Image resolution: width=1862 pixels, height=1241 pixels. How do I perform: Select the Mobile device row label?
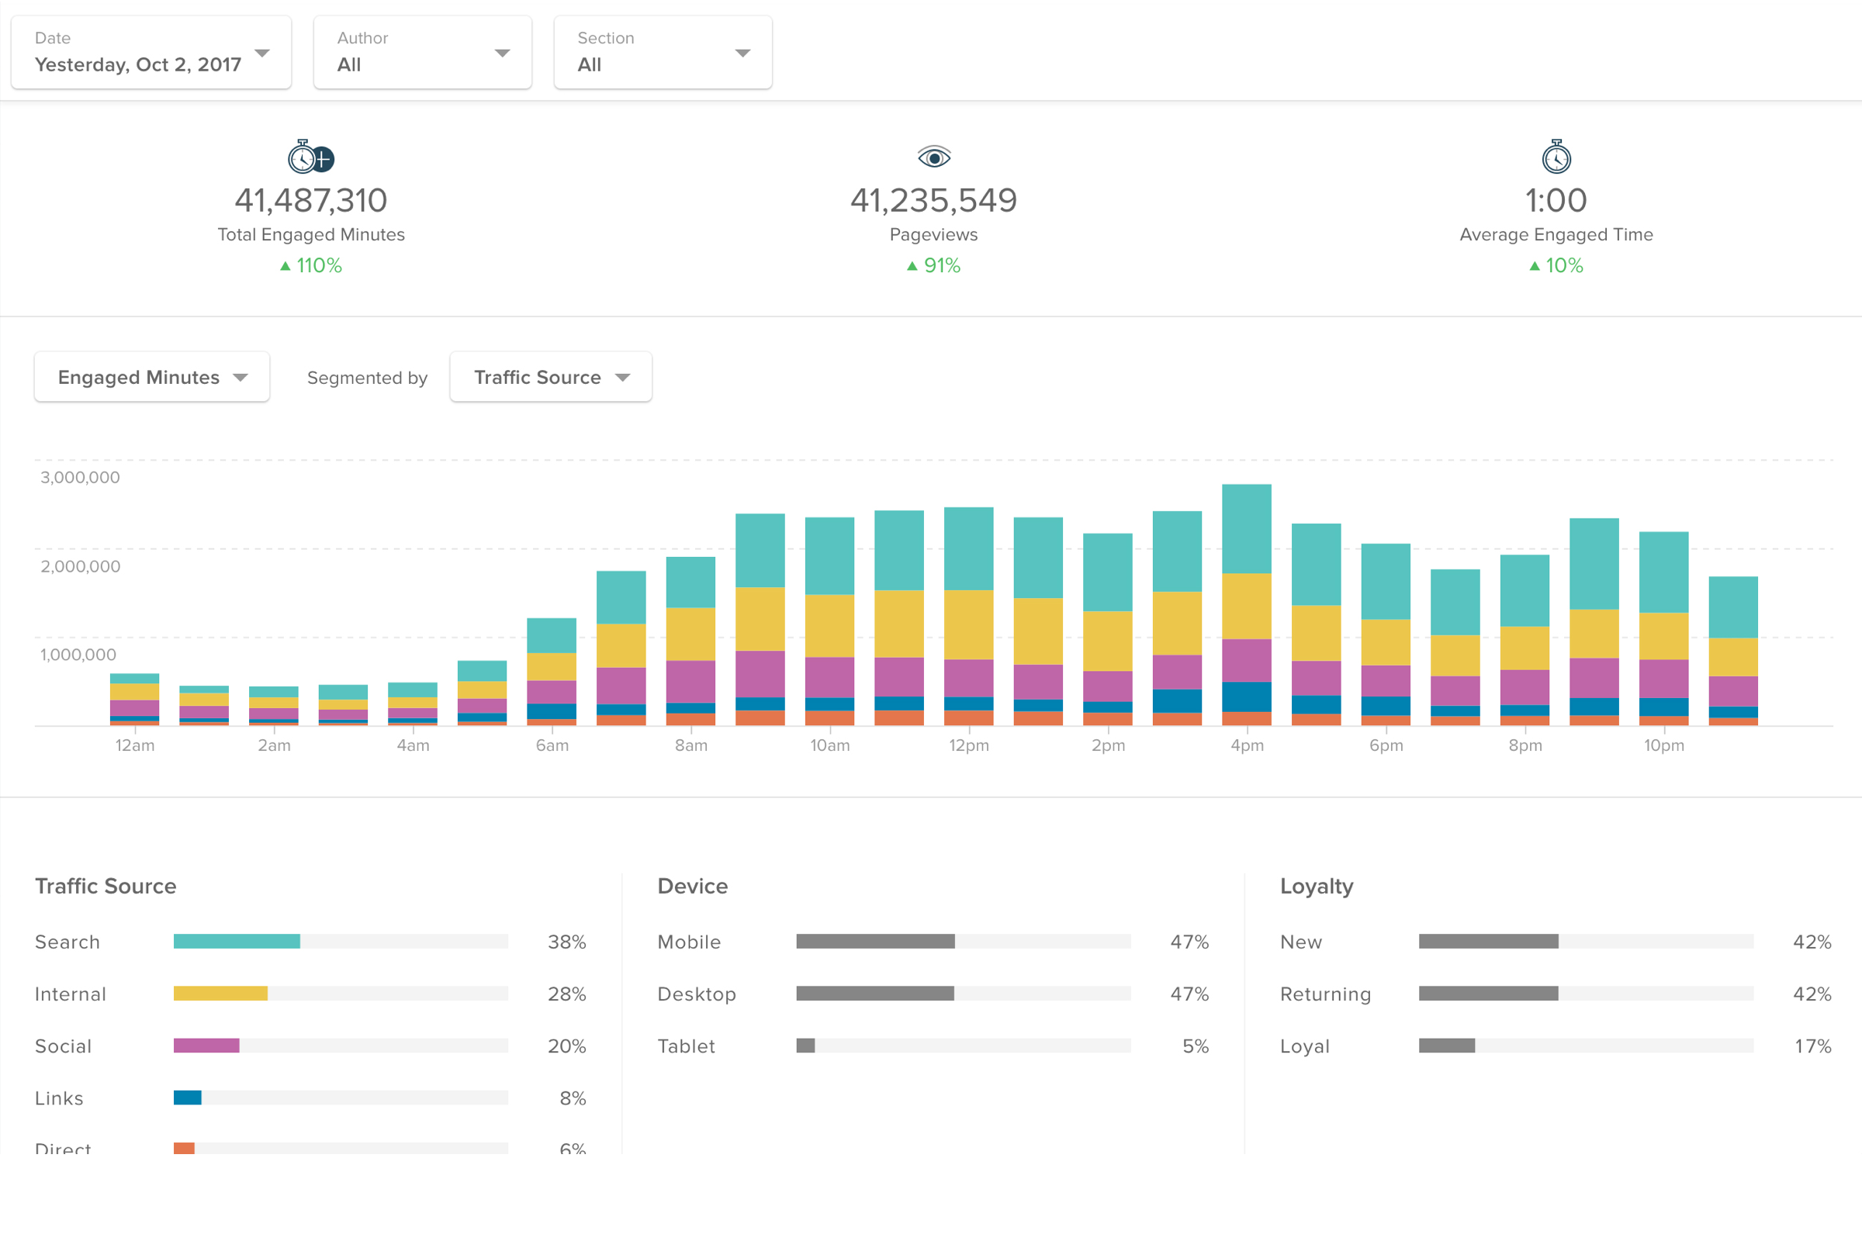click(x=689, y=942)
